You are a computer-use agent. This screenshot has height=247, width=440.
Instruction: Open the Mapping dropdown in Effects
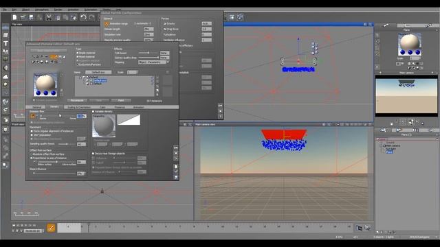[153, 62]
